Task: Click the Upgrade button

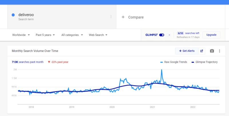Action: coord(211,35)
